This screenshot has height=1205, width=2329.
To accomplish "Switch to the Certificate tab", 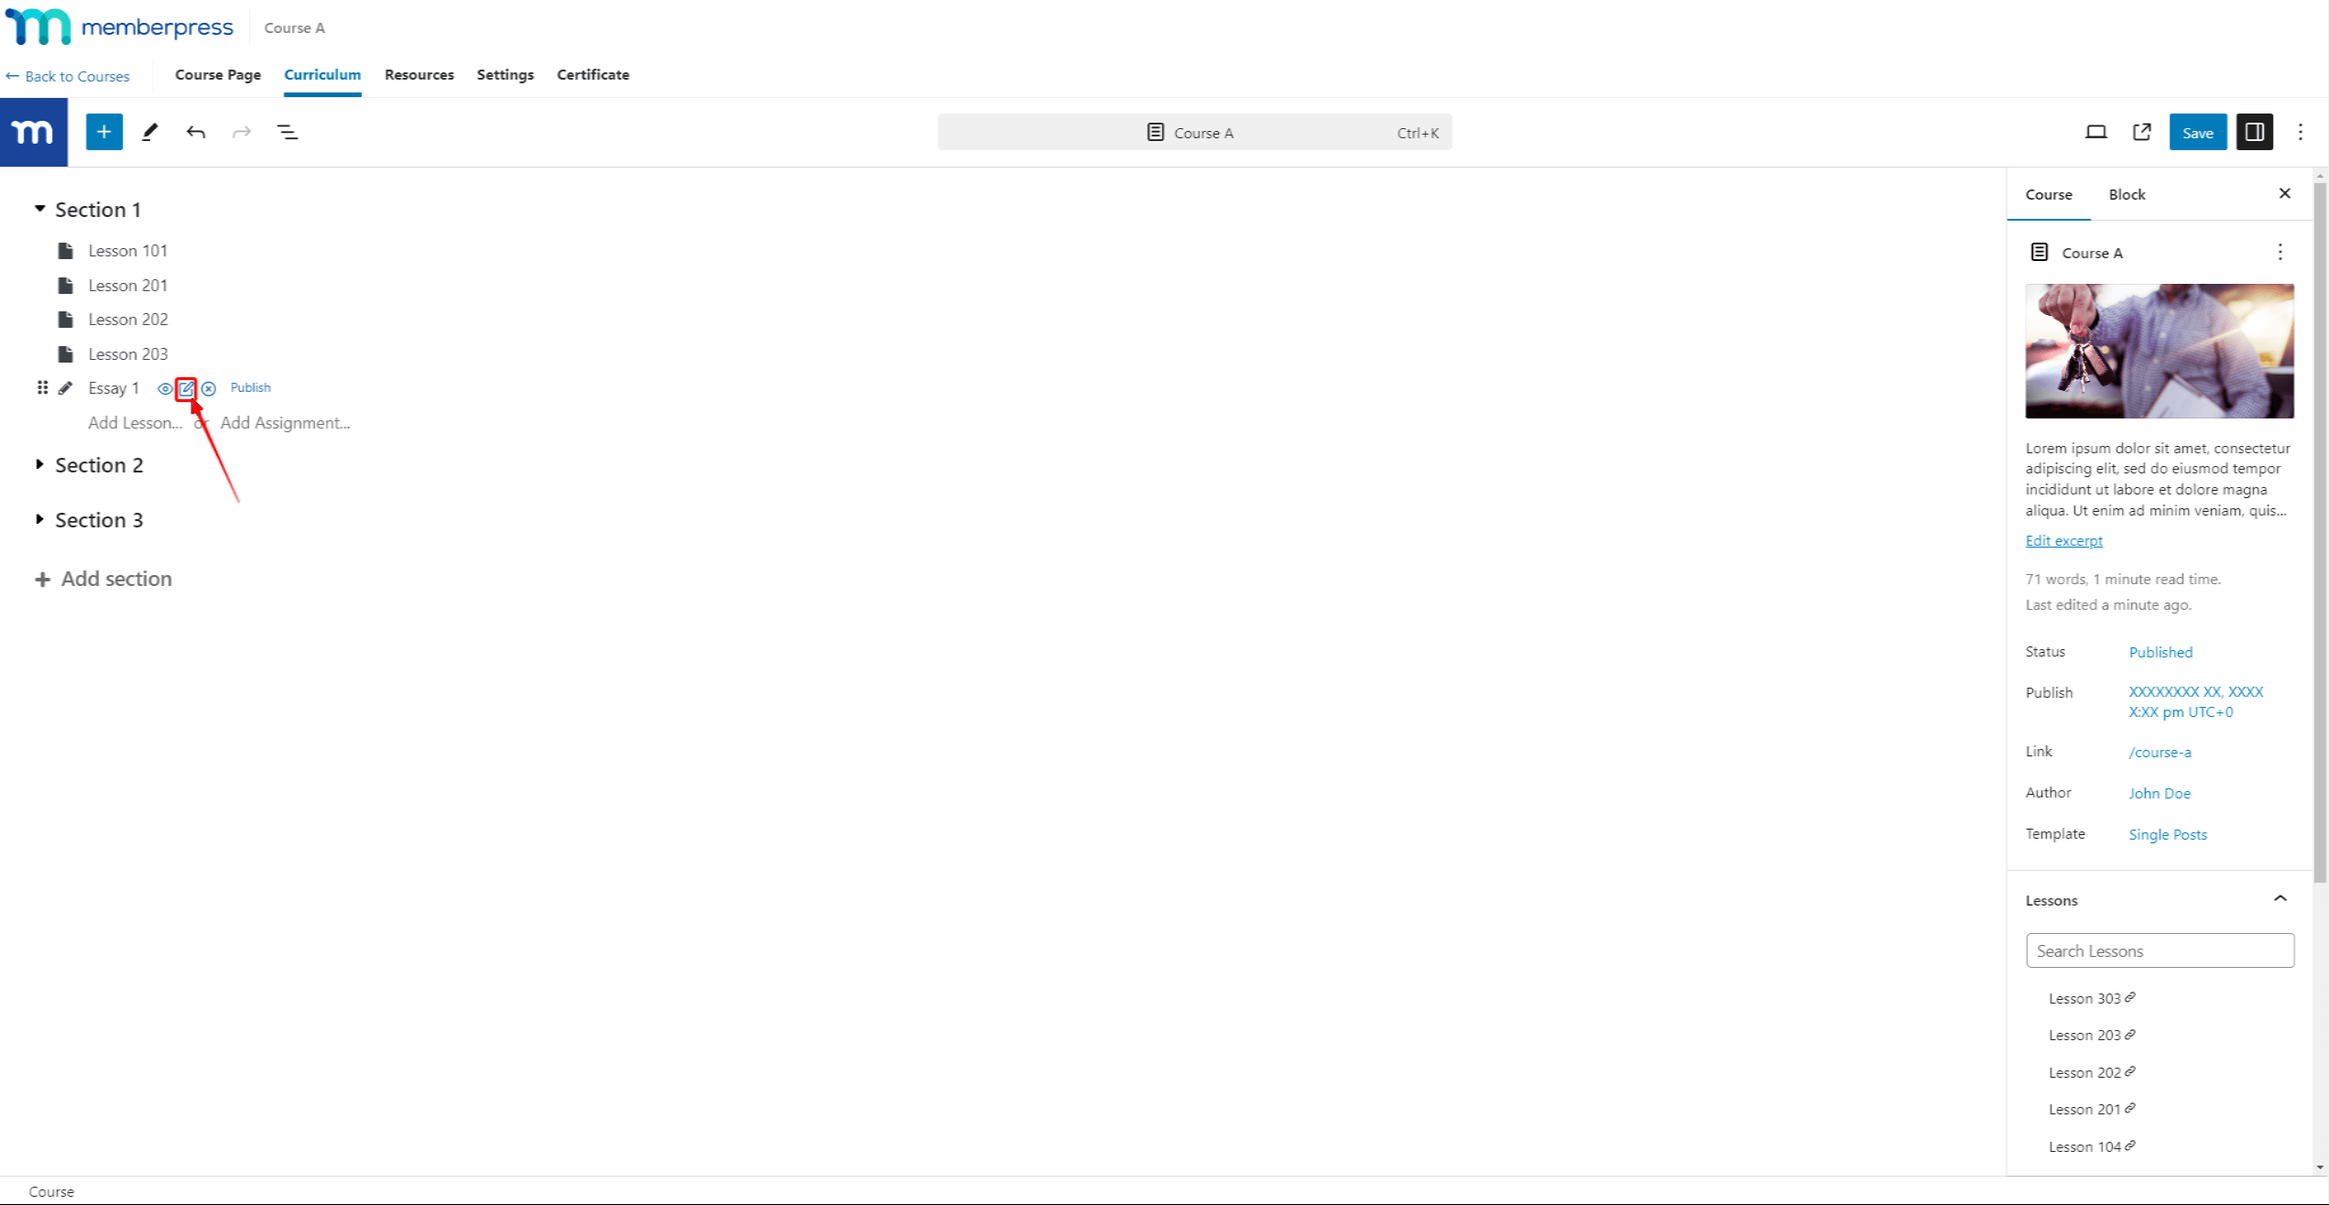I will pyautogui.click(x=591, y=74).
